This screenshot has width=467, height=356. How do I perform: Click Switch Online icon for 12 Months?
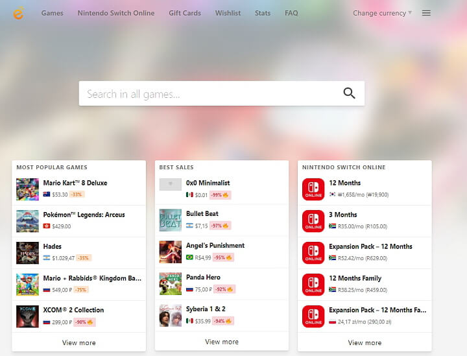313,189
